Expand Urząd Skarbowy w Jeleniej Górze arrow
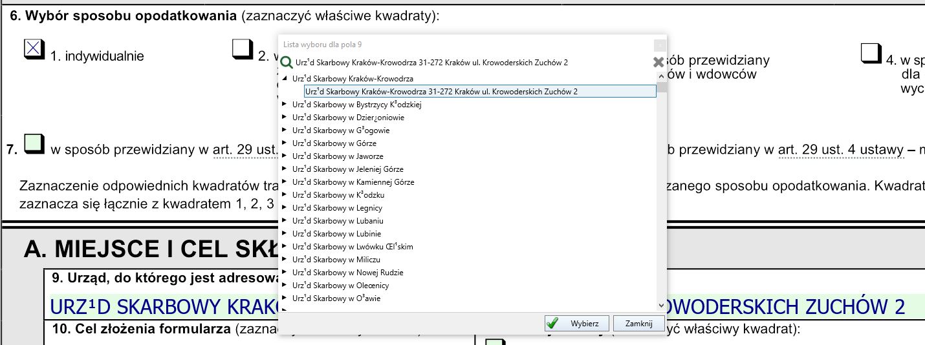 click(x=284, y=169)
